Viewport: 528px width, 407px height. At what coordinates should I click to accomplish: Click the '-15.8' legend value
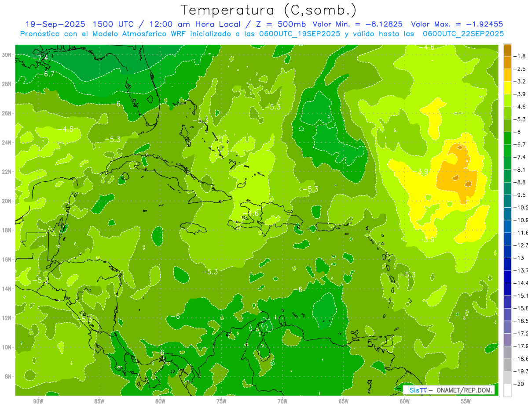tap(521, 308)
